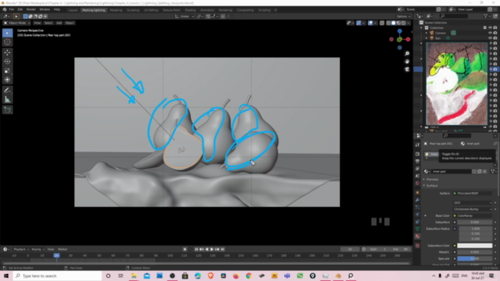Open the Window menu
Image resolution: width=500 pixels, height=281 pixels.
tap(45, 10)
